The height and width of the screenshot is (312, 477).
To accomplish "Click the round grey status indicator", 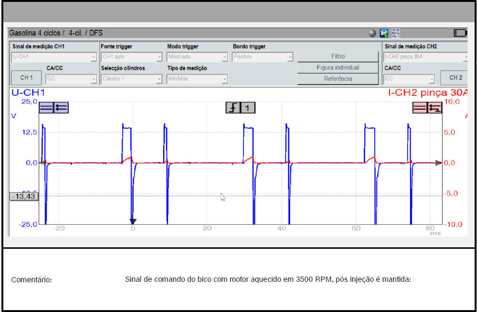I will tap(373, 33).
